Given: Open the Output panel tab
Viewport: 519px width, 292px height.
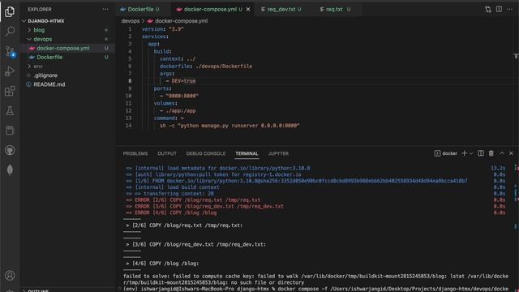Looking at the screenshot, I should point(167,153).
